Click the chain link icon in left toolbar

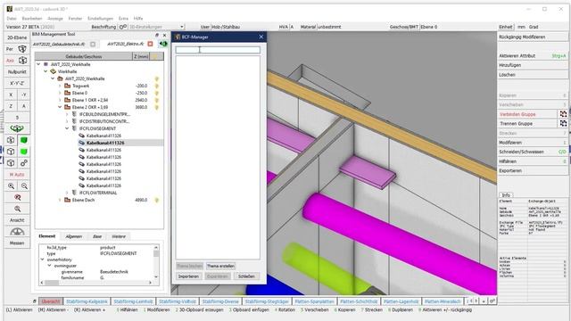[24, 163]
